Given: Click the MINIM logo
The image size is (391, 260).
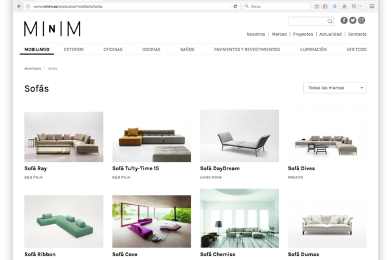Looking at the screenshot, I should click(x=52, y=29).
